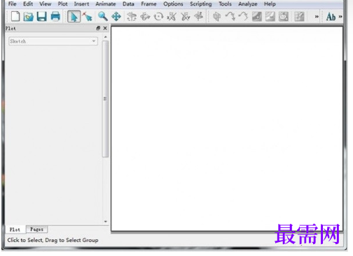Choose the Y-axis rotate tool
Viewport: 353px width, 256px height.
pos(186,17)
